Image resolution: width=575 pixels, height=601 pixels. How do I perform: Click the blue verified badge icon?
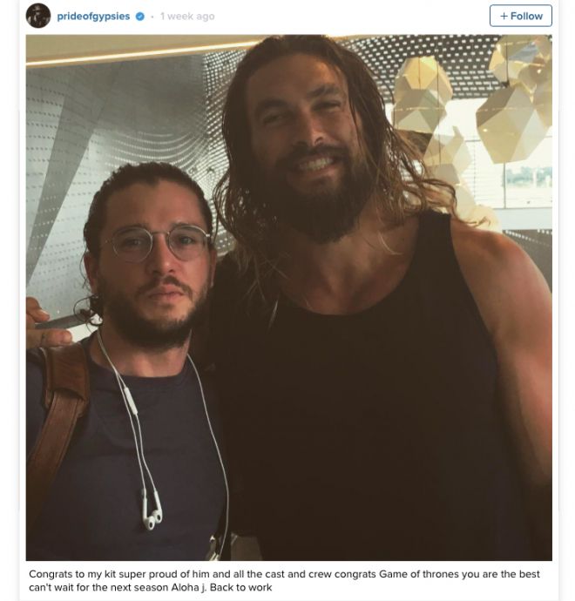pos(140,17)
